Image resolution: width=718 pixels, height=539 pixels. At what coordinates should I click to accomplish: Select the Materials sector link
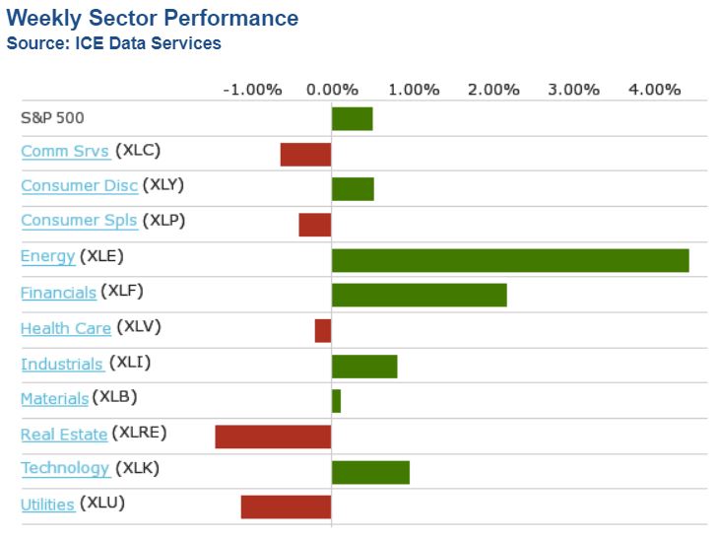click(x=54, y=398)
